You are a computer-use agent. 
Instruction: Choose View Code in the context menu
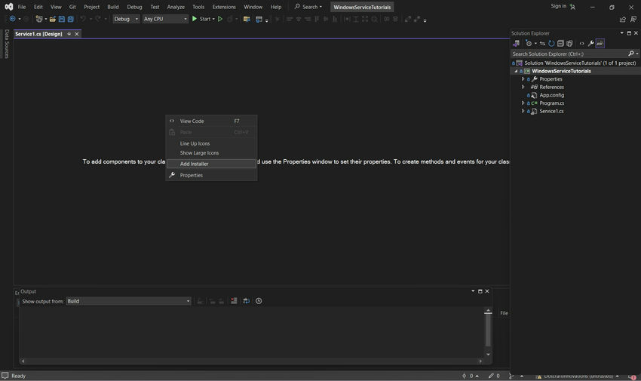[211, 121]
